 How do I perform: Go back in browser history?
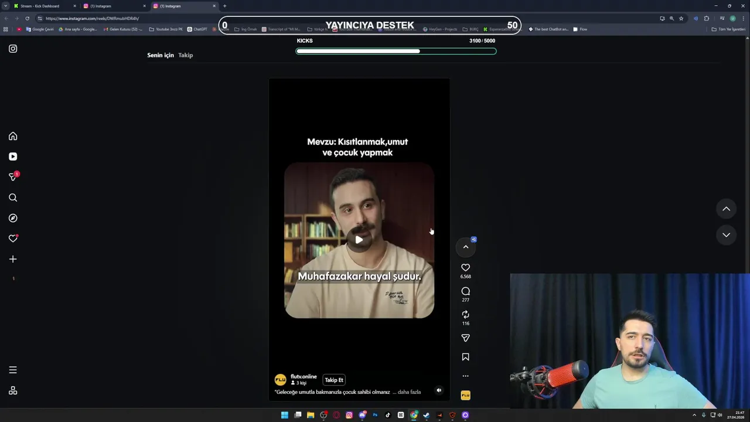(6, 18)
